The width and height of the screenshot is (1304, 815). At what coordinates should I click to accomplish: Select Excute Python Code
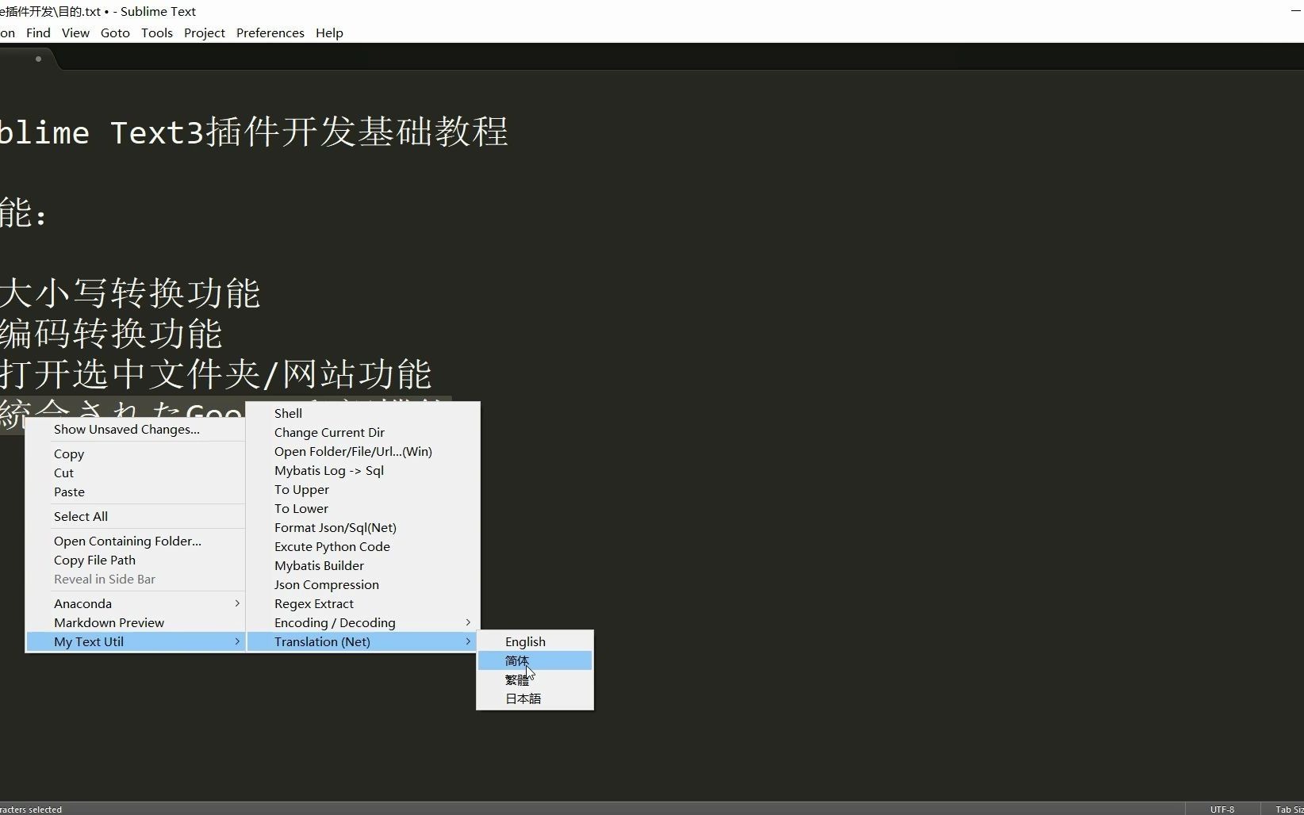[x=363, y=546]
